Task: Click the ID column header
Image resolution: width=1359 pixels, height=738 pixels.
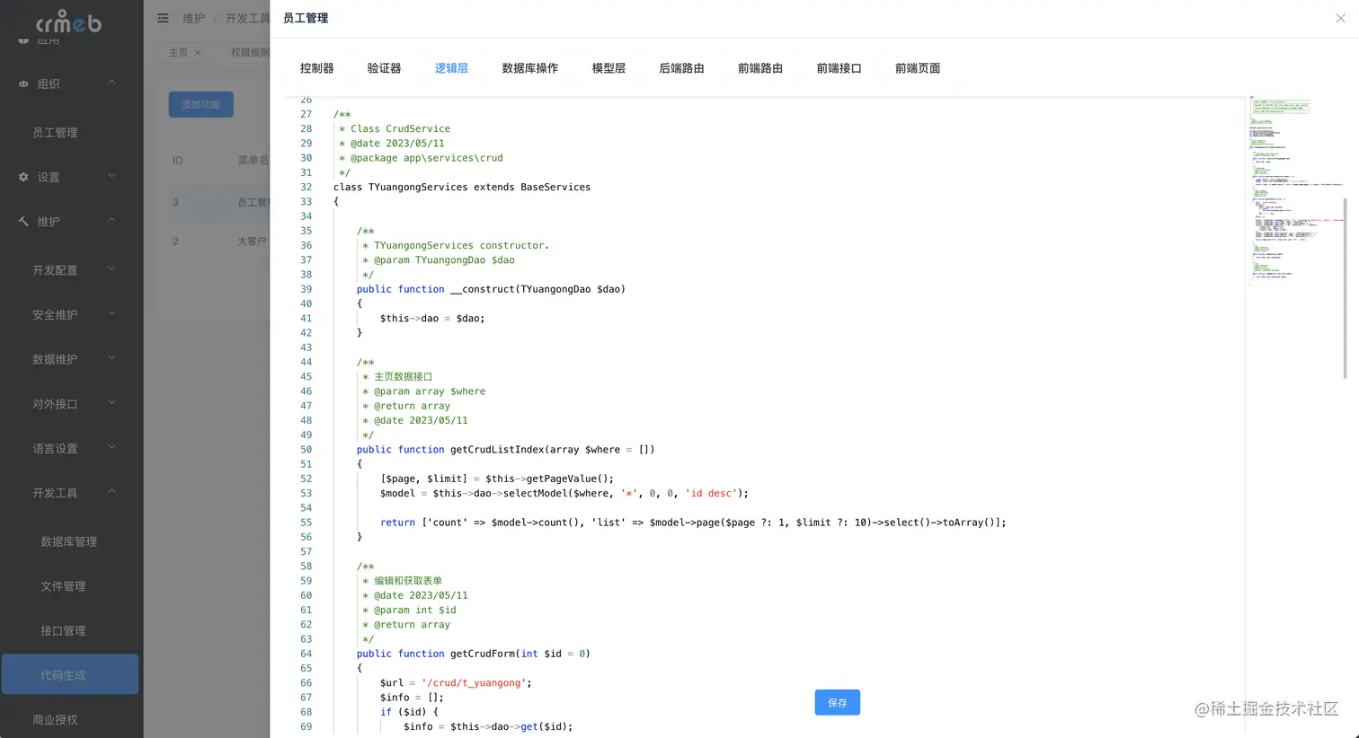Action: pyautogui.click(x=178, y=160)
